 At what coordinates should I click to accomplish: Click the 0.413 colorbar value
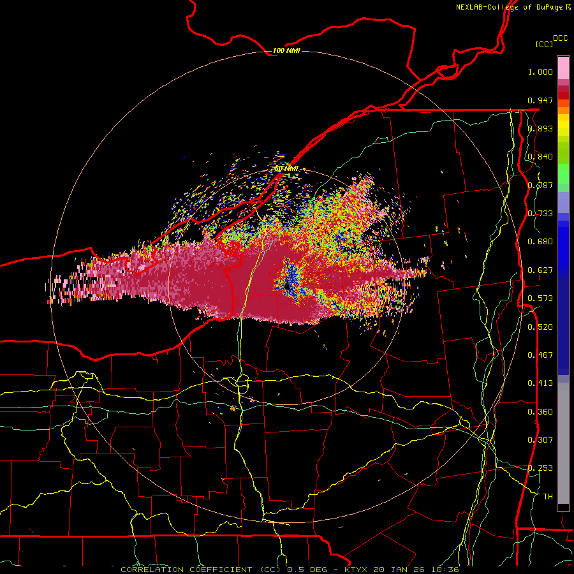tap(540, 383)
